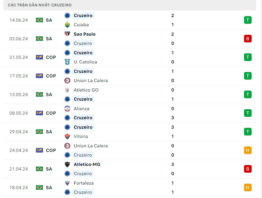
Task: Click the Atletico-MG team logo
Action: tap(67, 164)
